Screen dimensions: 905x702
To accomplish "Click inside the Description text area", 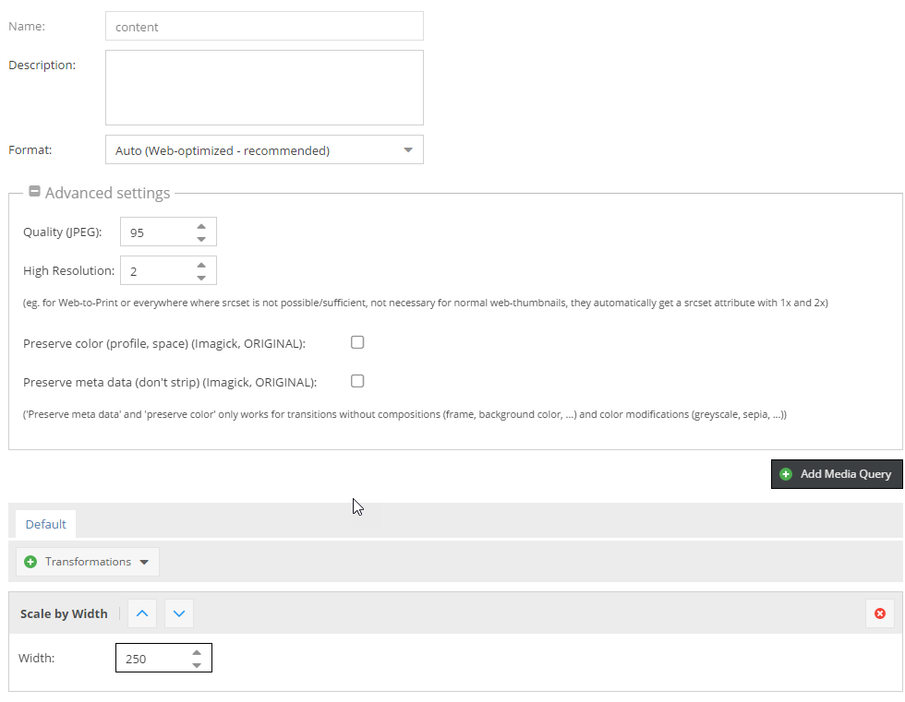I will (264, 88).
